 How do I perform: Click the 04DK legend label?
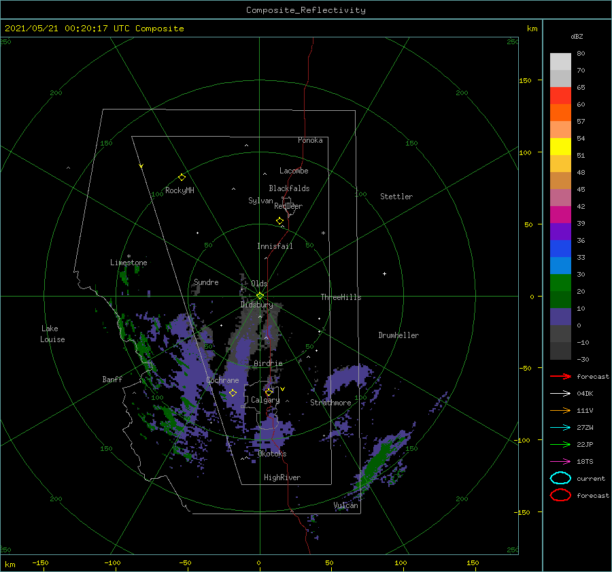tap(585, 393)
